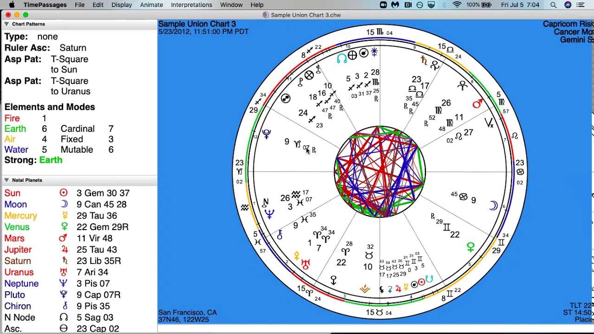Select the Vx vertex marker on the chart wheel
The image size is (594, 334).
point(489,123)
